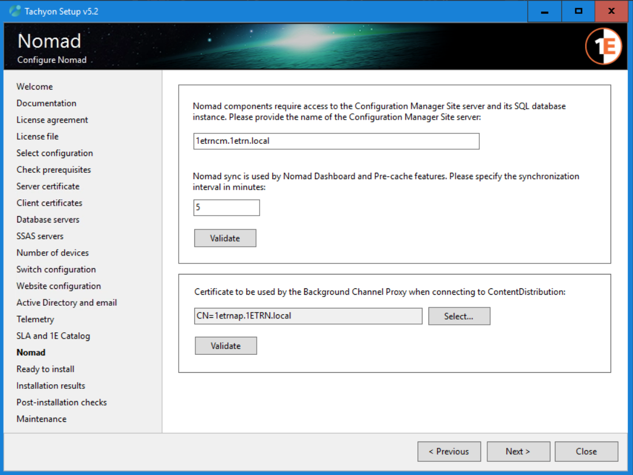
Task: Select the Website configuration step
Action: pyautogui.click(x=58, y=286)
